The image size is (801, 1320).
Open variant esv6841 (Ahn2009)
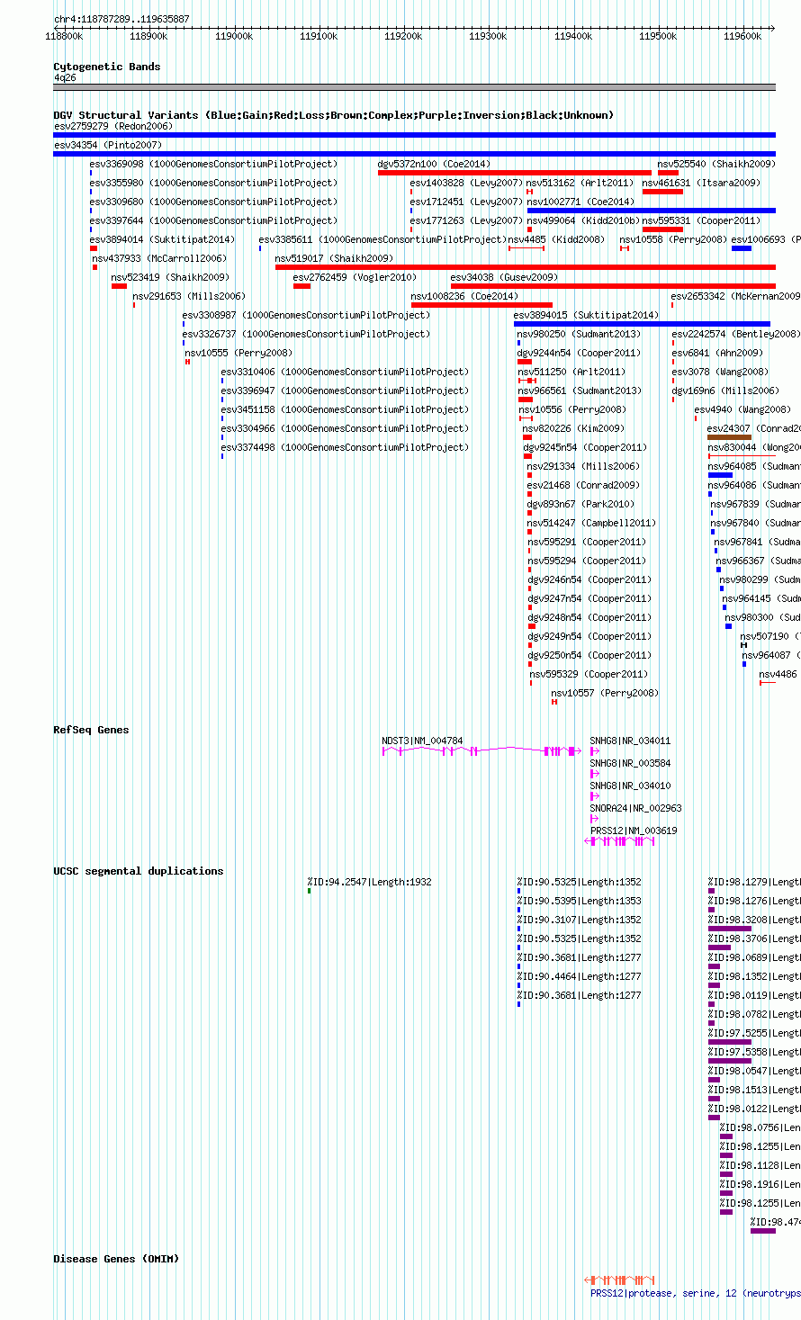pos(717,353)
